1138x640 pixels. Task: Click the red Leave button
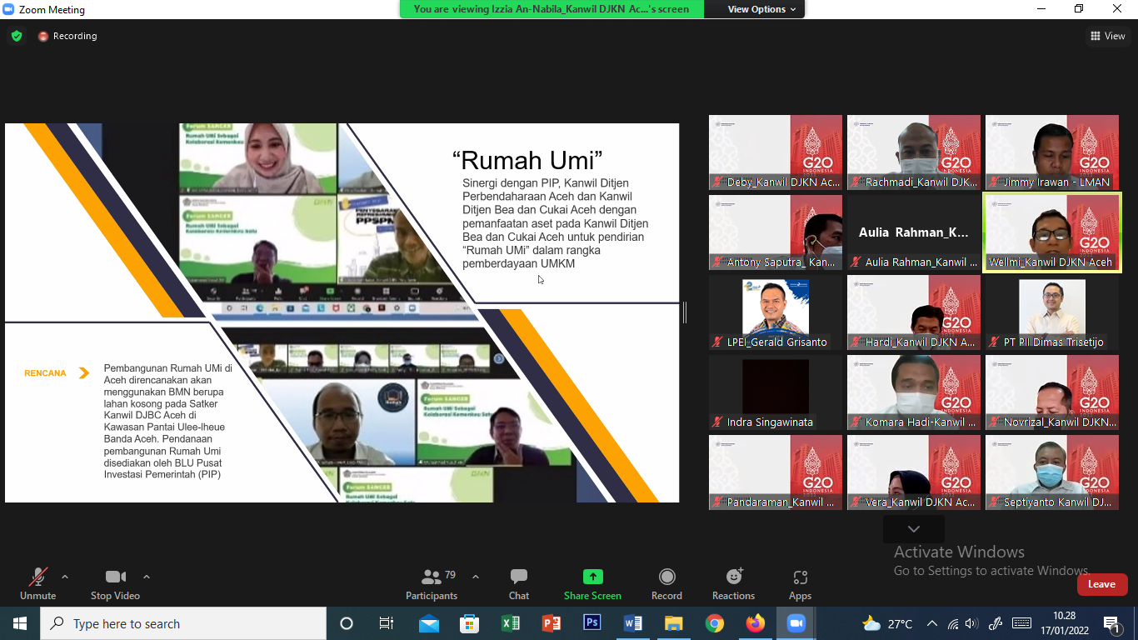coord(1101,584)
